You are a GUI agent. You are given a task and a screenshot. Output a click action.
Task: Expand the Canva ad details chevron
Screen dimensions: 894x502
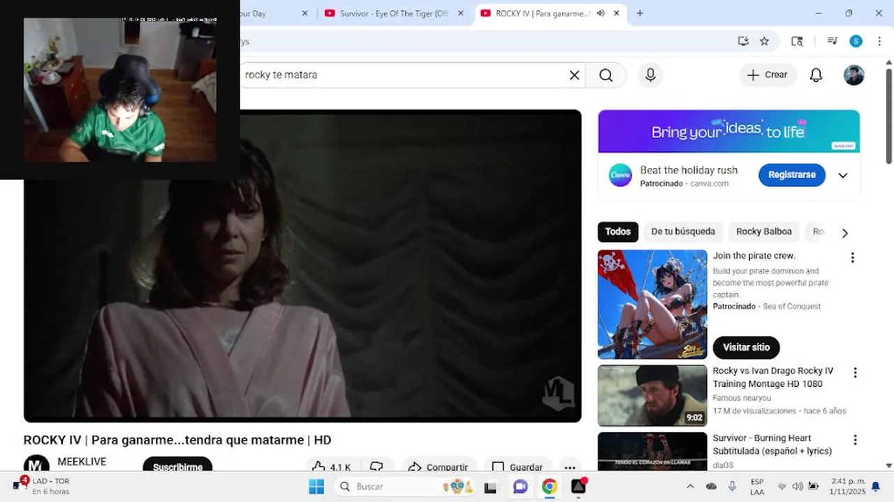point(842,175)
